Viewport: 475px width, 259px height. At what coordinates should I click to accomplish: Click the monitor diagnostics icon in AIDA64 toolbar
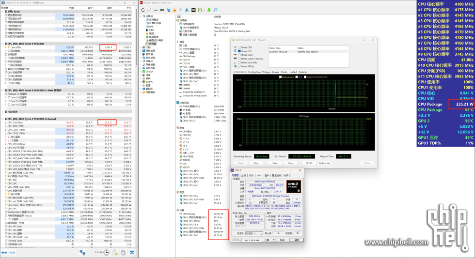tap(169, 10)
